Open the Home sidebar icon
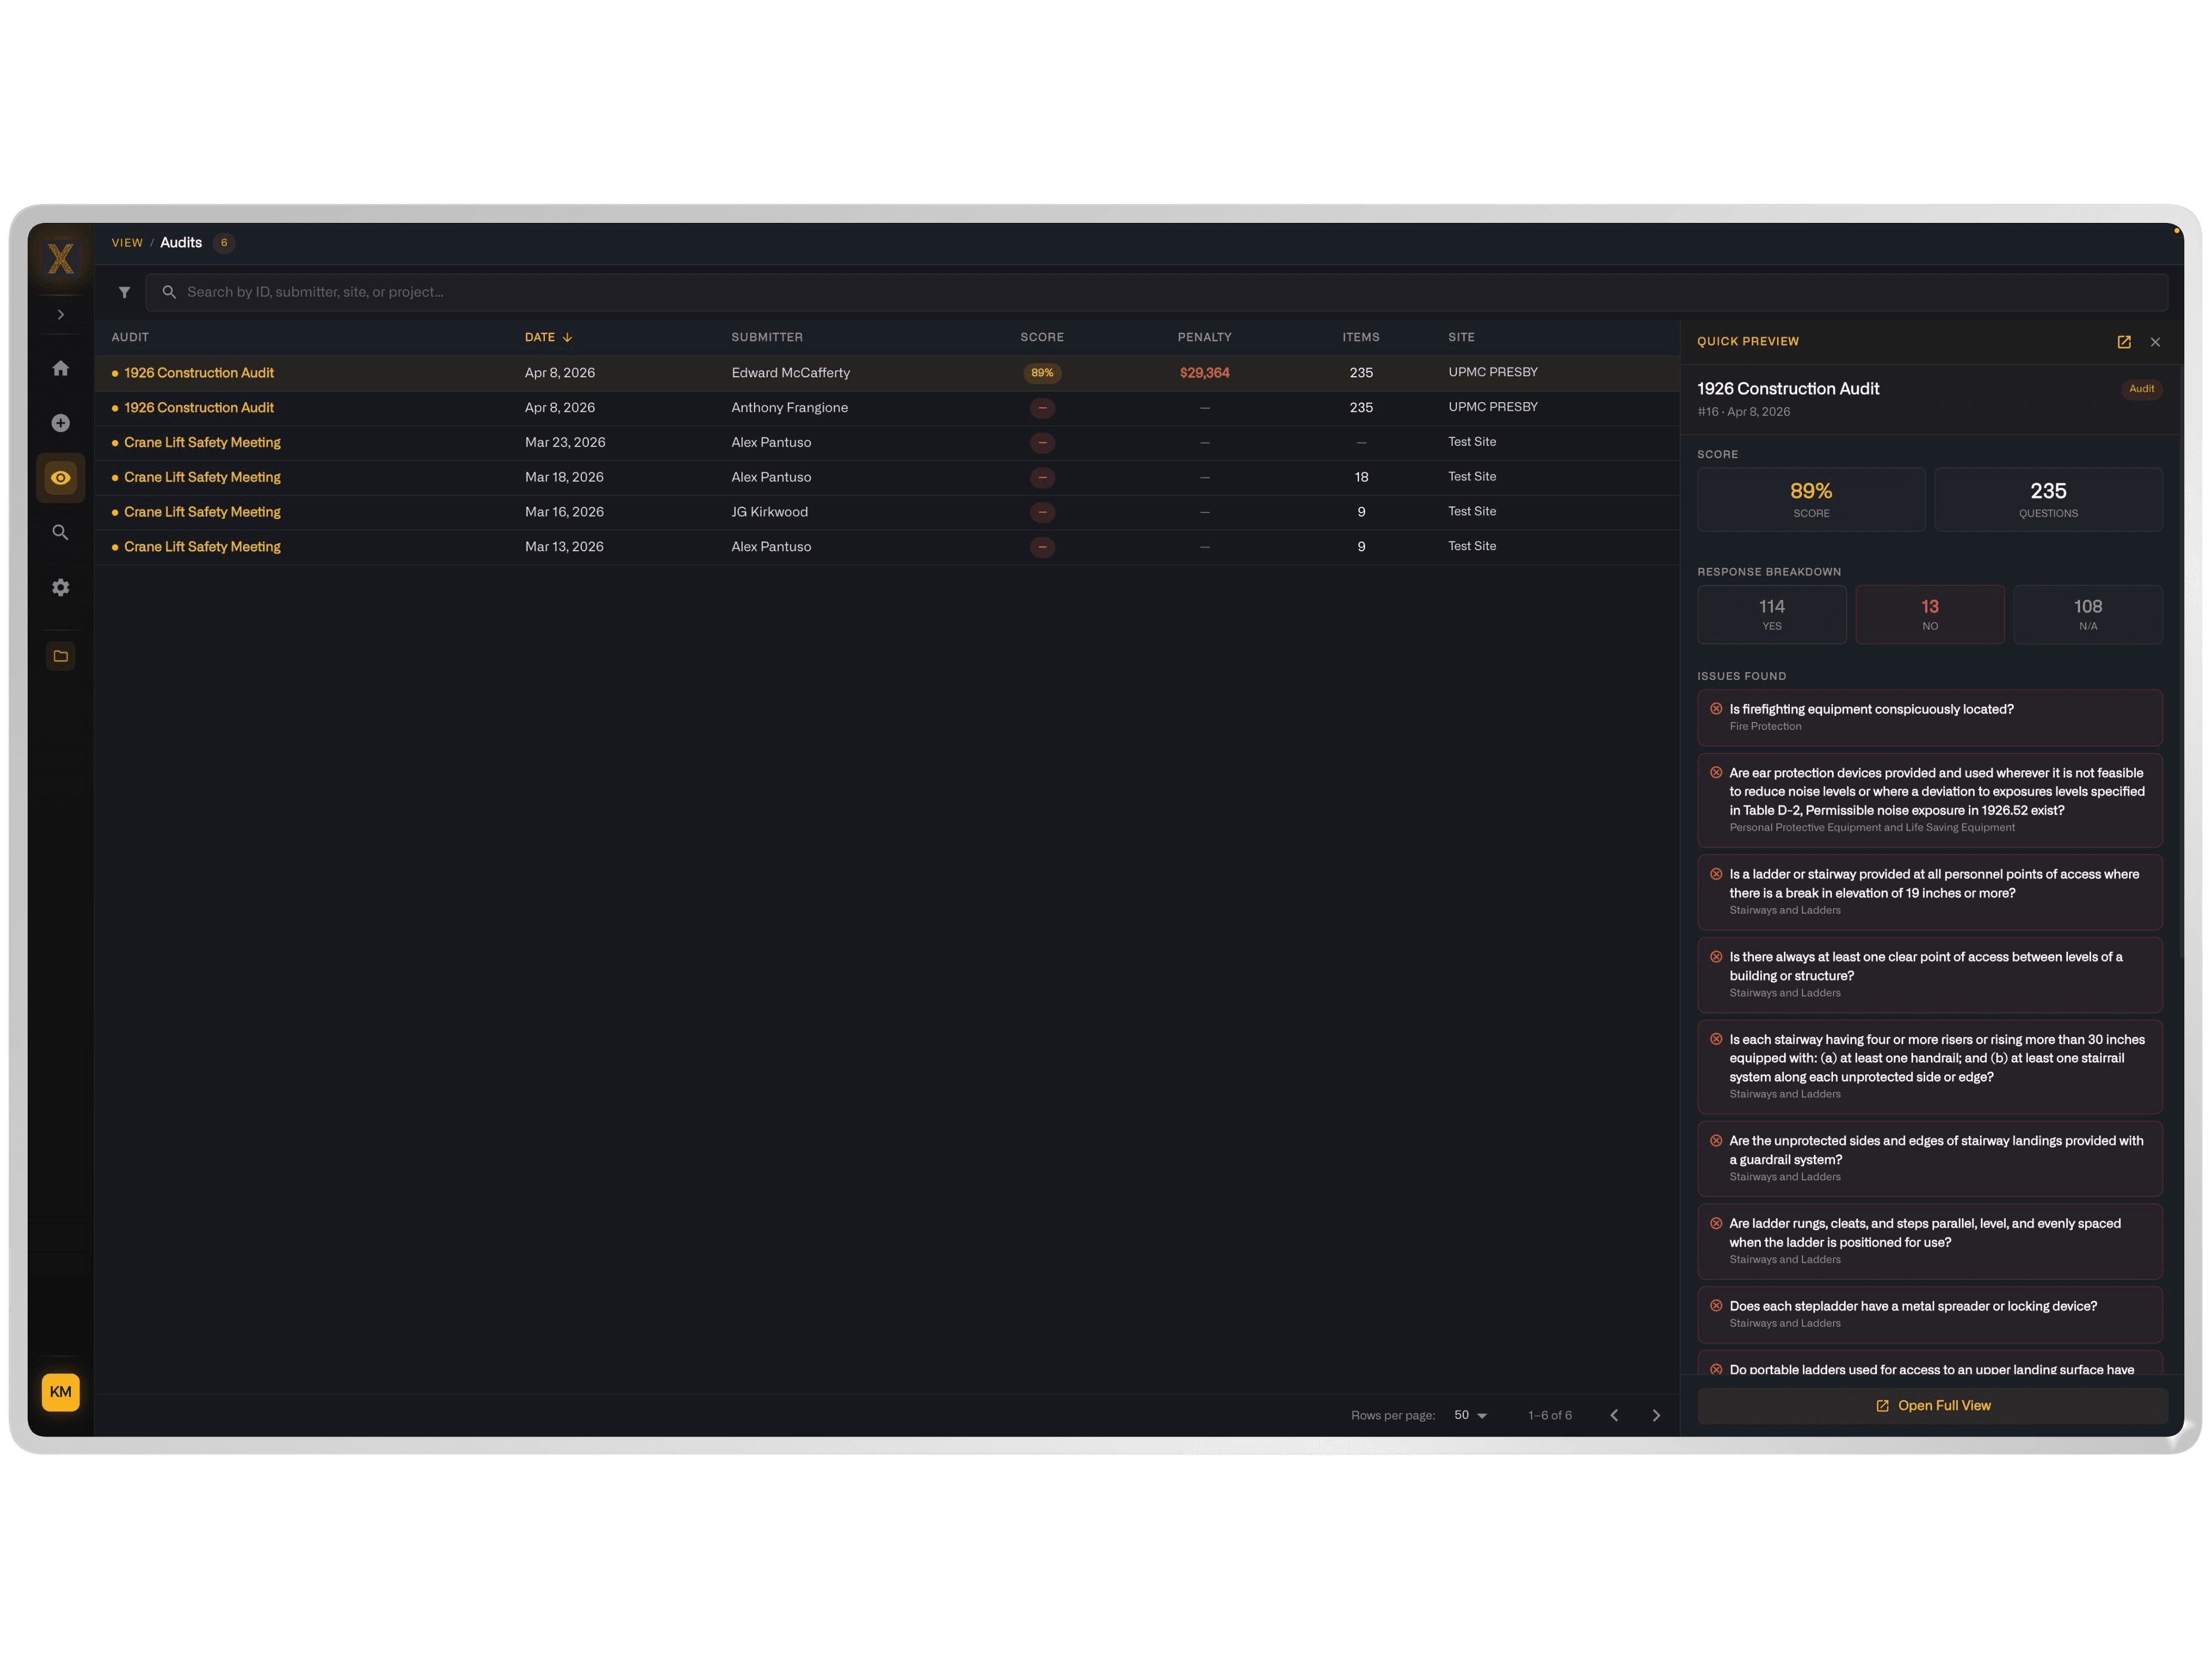The width and height of the screenshot is (2212, 1659). (x=61, y=368)
